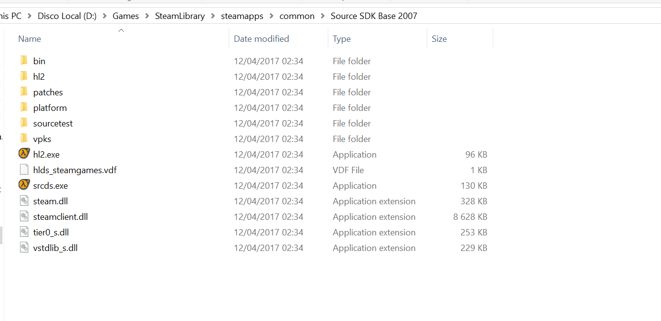Sort files by Date modified column
Viewport: 661px width, 321px height.
tap(261, 39)
